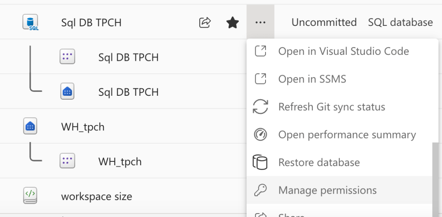The width and height of the screenshot is (442, 217).
Task: Open Manage permissions
Action: [x=327, y=190]
